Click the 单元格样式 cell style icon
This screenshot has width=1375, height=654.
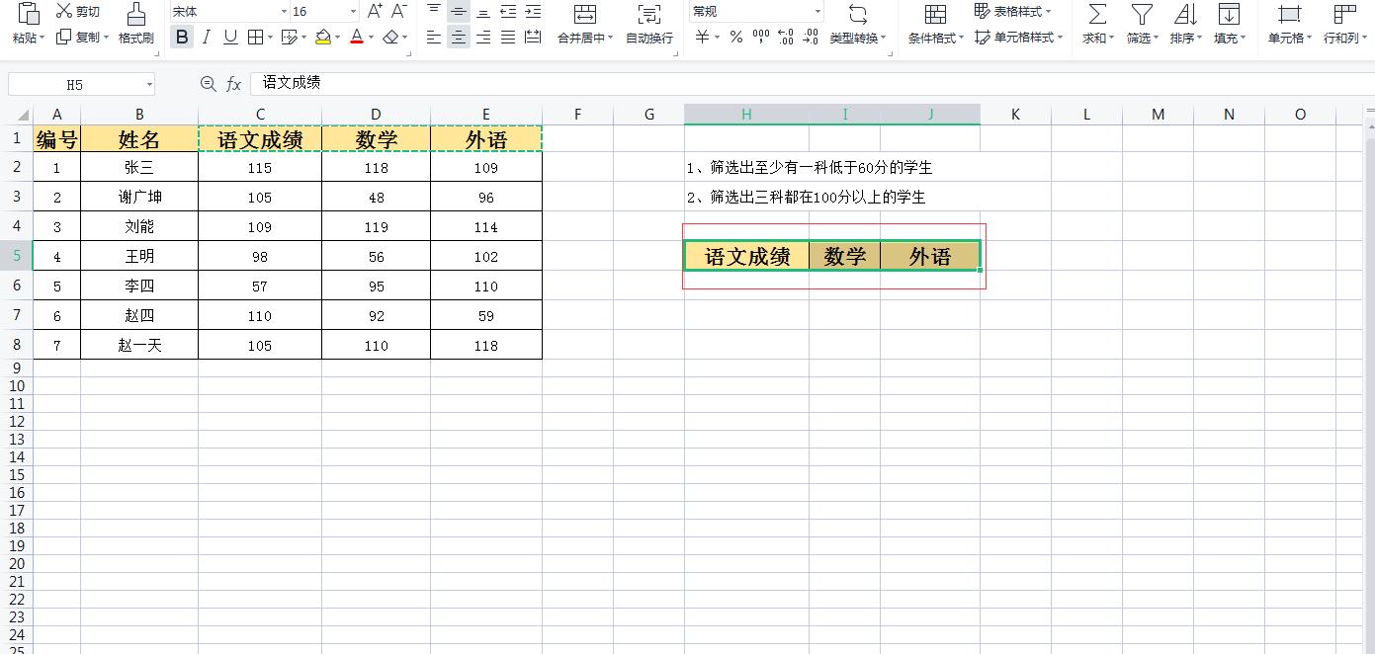pyautogui.click(x=983, y=37)
